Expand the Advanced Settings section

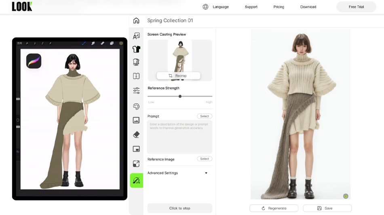click(206, 173)
